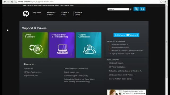Open HP Printer Installation topic
The width and height of the screenshot is (170, 95).
(117, 67)
